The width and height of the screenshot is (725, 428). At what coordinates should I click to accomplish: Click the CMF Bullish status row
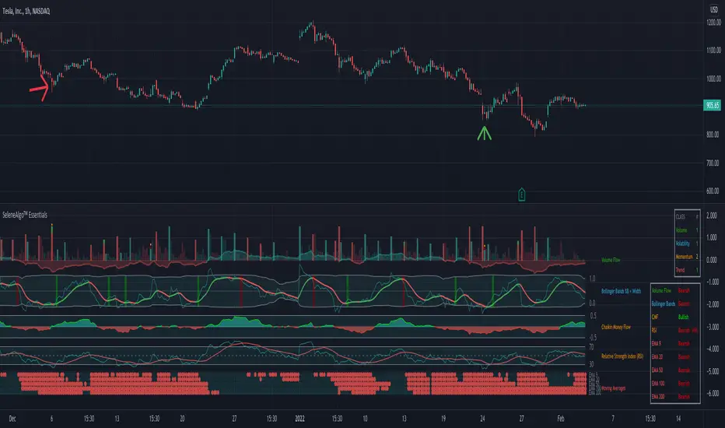(675, 317)
